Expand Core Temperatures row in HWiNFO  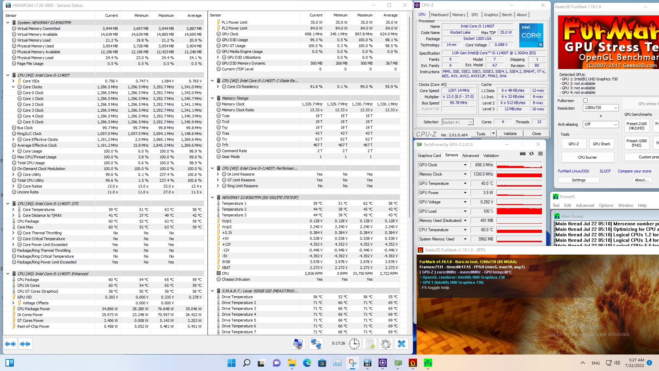[13, 210]
